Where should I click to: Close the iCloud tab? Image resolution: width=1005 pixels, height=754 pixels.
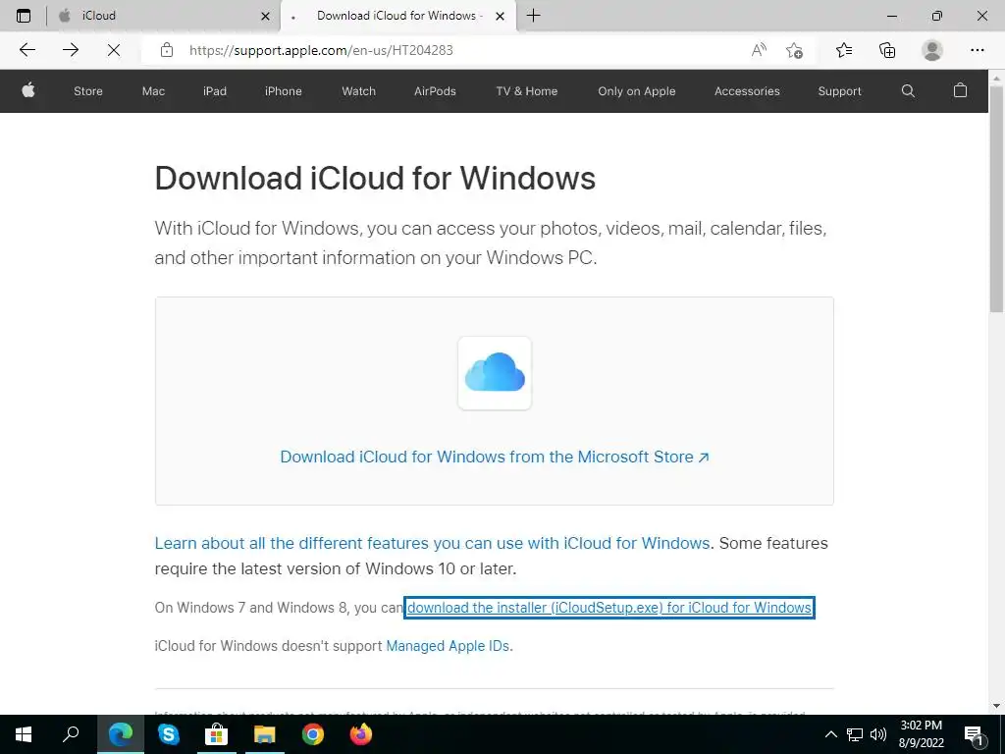tap(265, 16)
